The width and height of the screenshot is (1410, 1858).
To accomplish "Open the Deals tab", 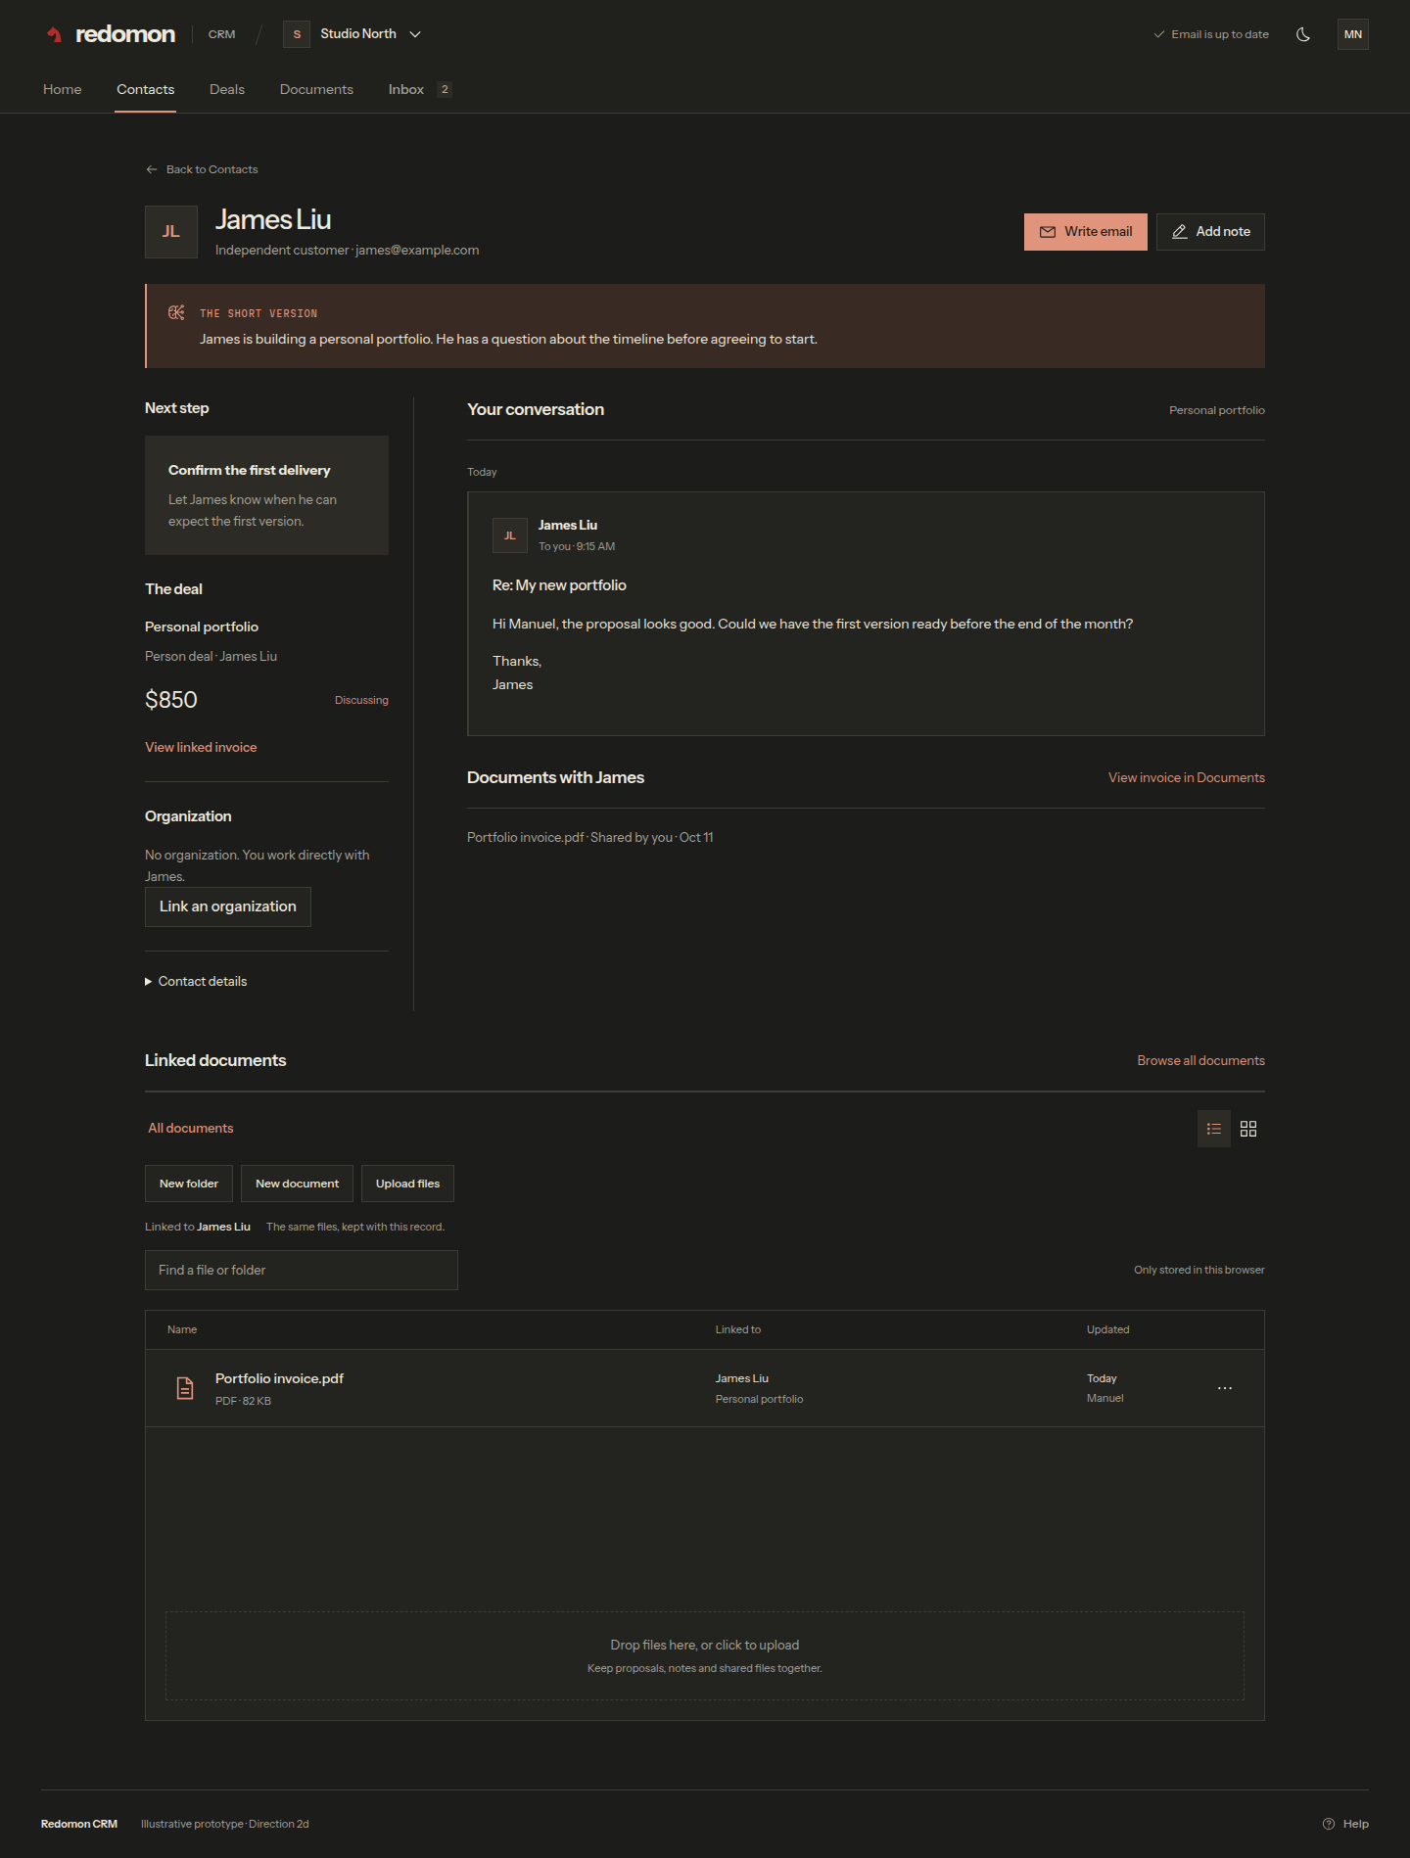I will coord(227,89).
